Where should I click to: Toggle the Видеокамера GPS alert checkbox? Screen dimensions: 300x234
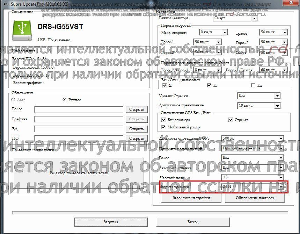pyautogui.click(x=164, y=120)
